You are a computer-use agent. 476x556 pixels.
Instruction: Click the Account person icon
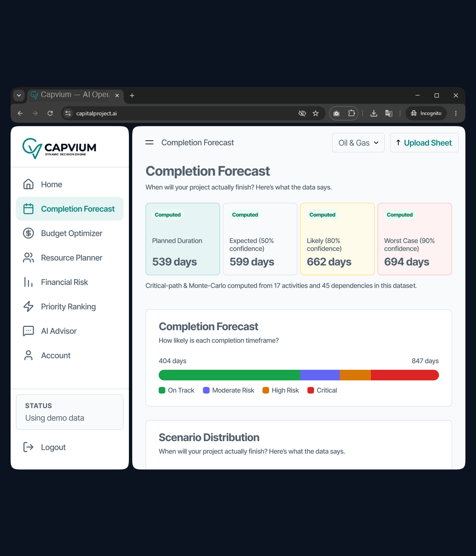pos(29,355)
